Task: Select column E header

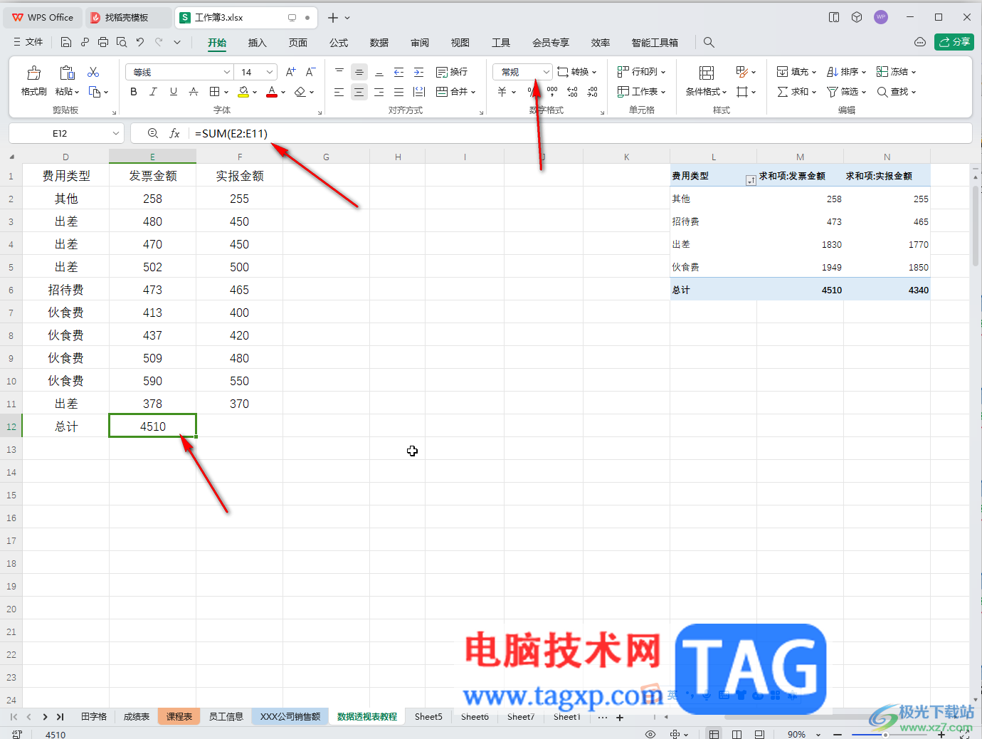Action: [152, 157]
